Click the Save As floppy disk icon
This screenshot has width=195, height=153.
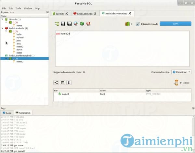69,24
